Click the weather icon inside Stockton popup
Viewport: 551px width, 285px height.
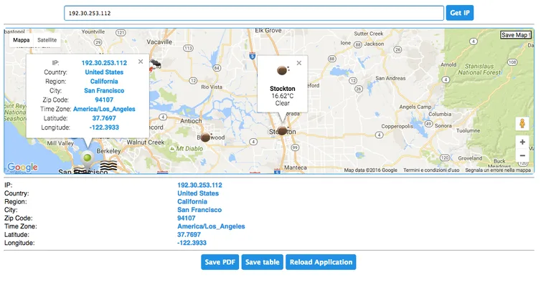(283, 70)
